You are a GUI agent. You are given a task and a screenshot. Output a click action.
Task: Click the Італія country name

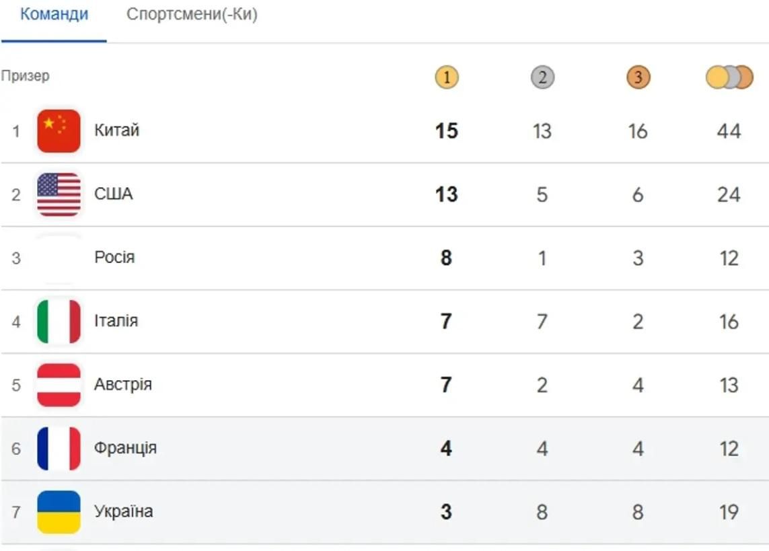(x=116, y=321)
